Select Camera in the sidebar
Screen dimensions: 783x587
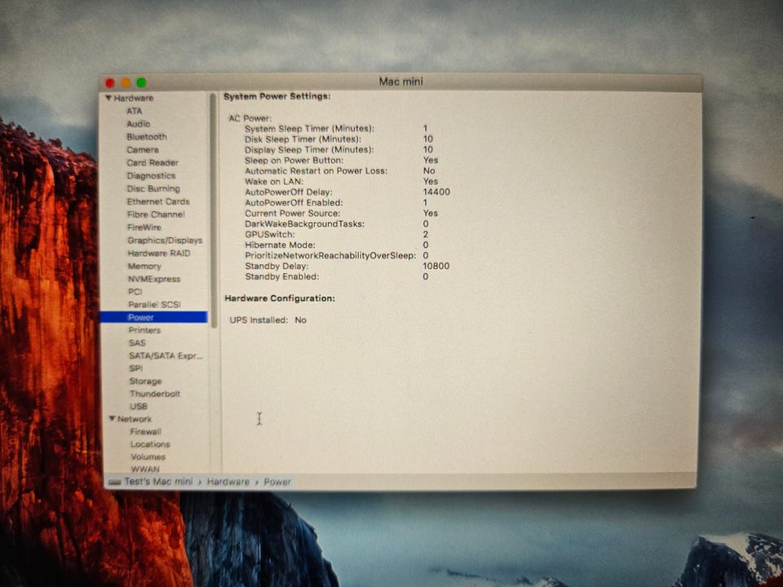click(143, 150)
